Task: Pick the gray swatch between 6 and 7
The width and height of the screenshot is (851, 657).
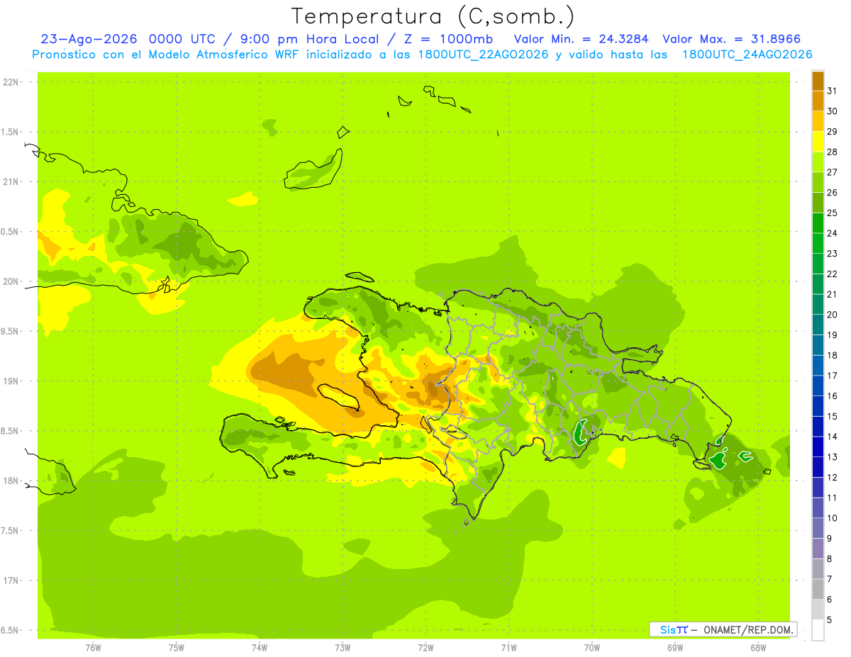Action: click(x=818, y=590)
